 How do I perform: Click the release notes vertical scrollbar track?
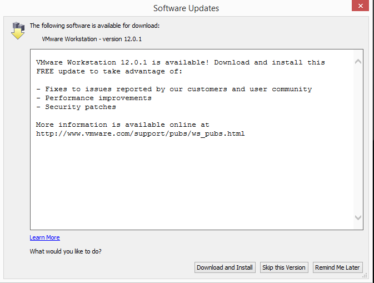[357, 139]
